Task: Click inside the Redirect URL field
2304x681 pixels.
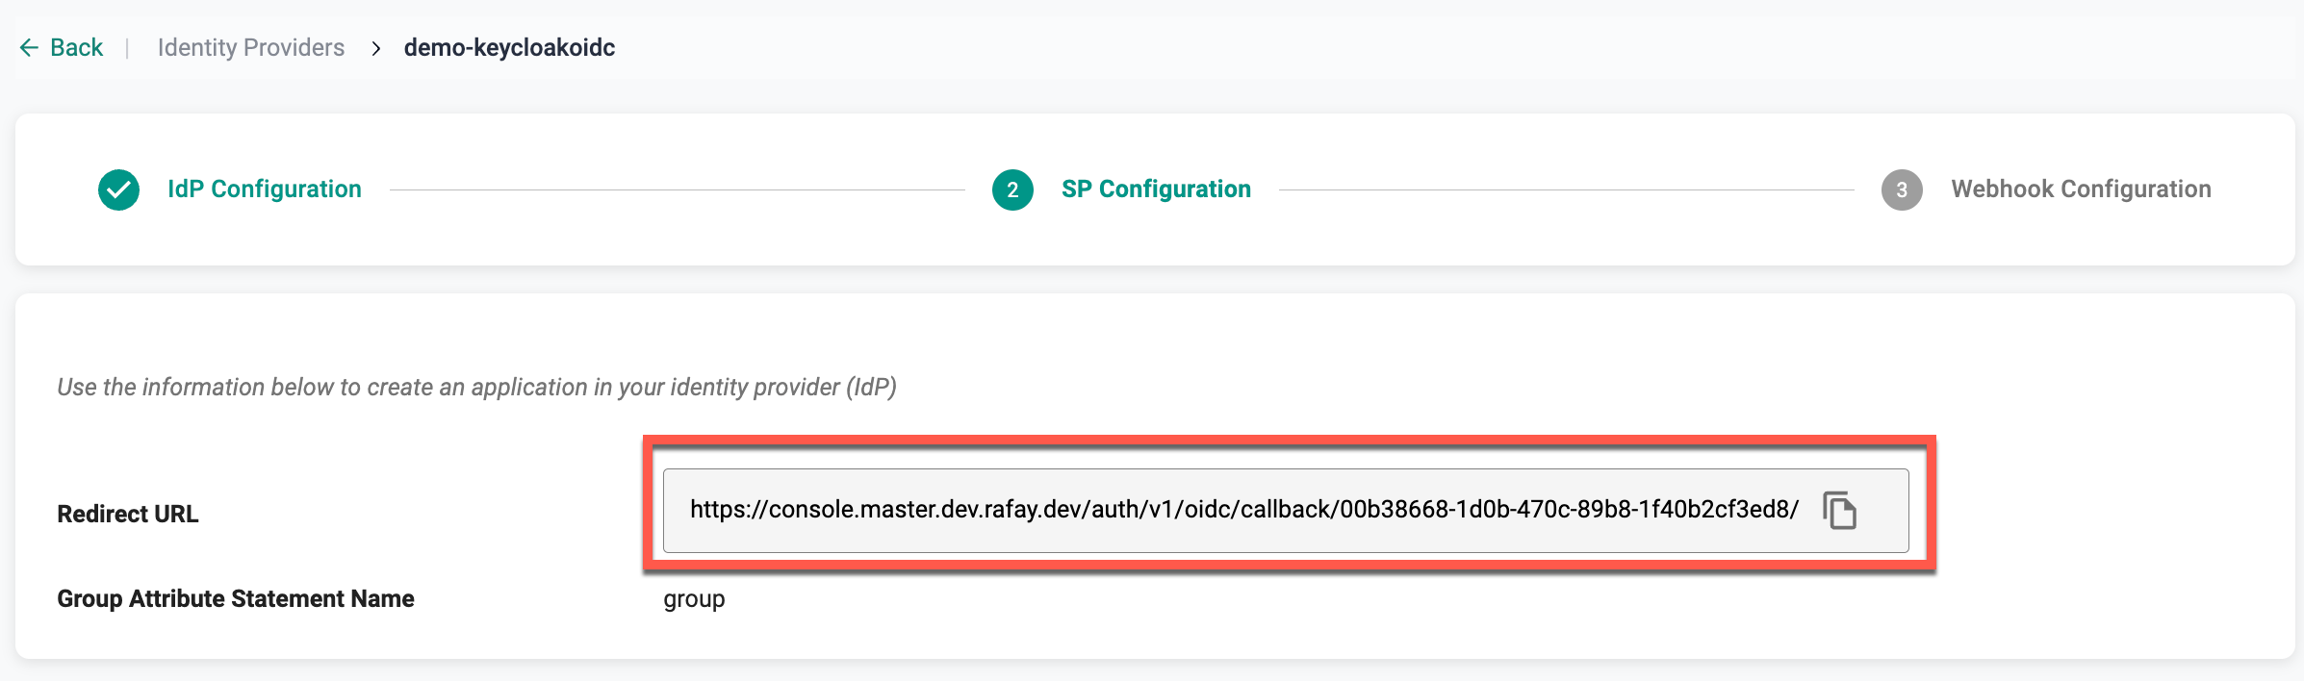Action: pos(1243,510)
